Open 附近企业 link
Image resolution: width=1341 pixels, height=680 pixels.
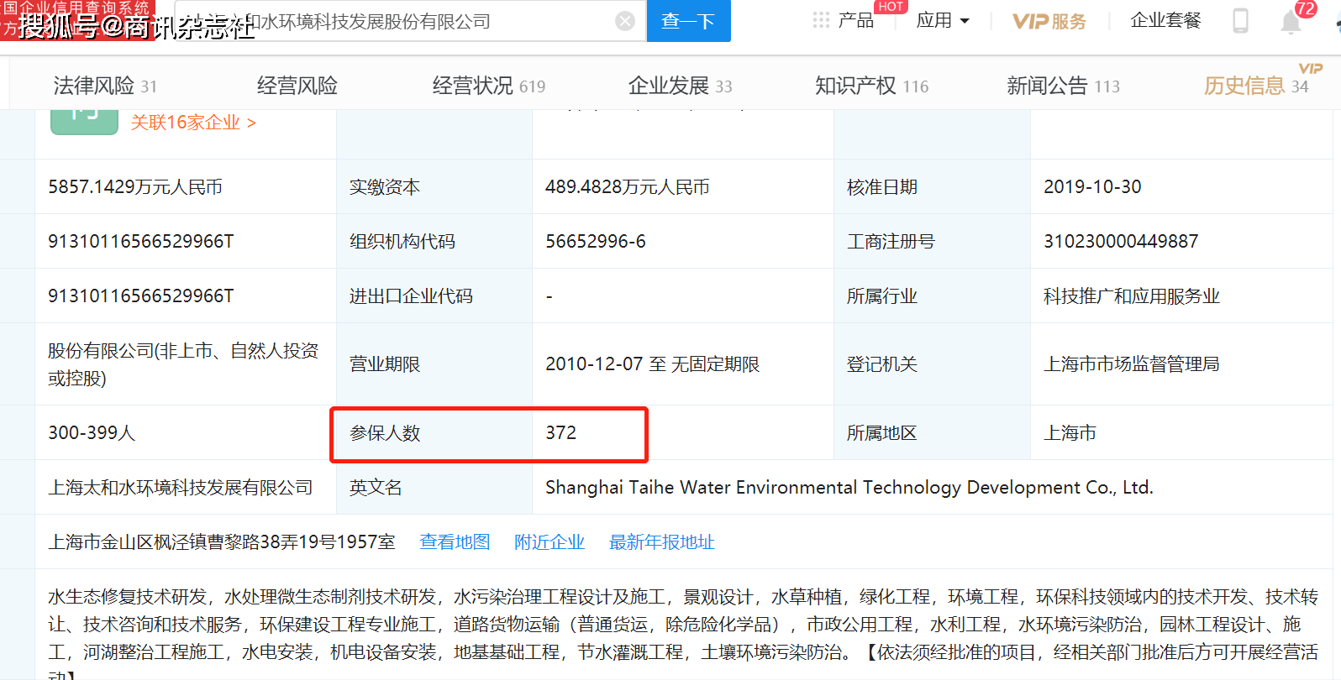click(x=550, y=542)
